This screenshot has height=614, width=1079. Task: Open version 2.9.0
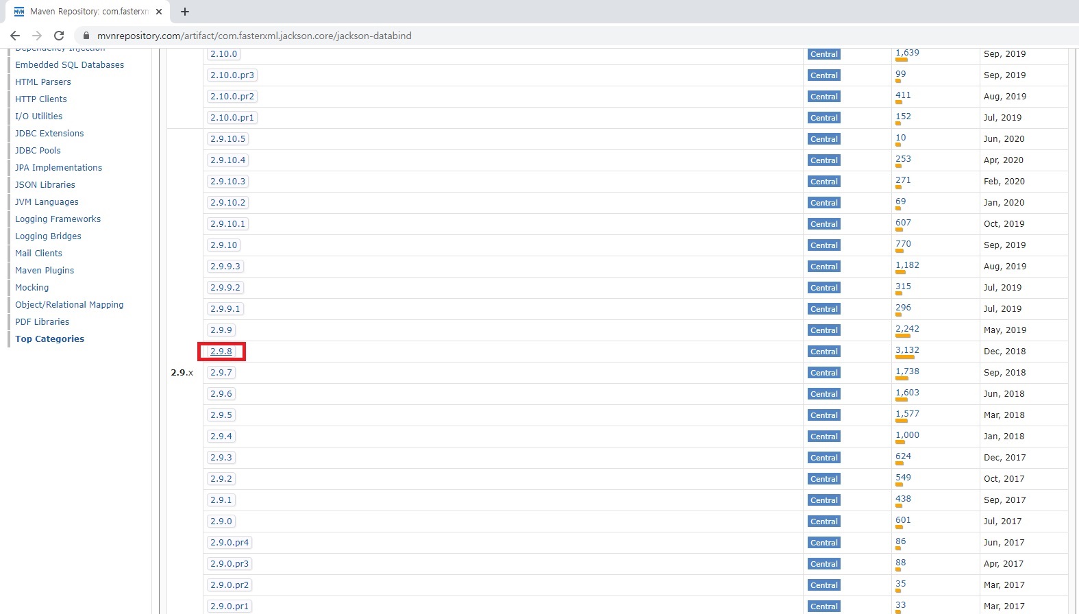(221, 521)
